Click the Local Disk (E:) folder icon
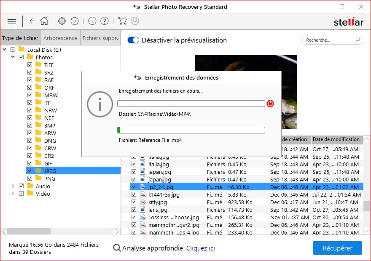 tap(22, 49)
